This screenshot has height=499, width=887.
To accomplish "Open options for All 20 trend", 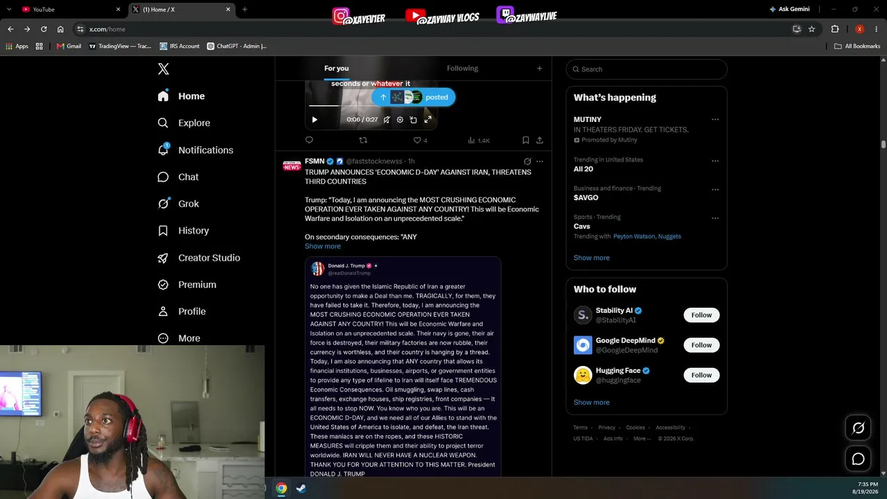I will [715, 160].
